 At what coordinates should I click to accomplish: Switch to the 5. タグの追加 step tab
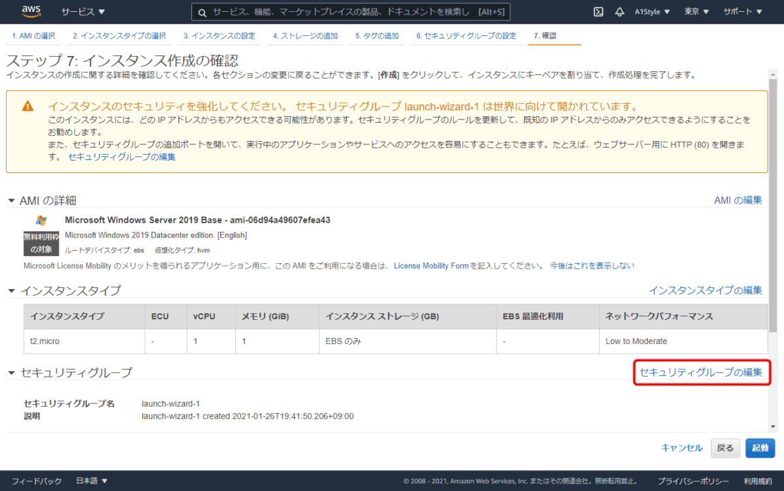click(376, 36)
